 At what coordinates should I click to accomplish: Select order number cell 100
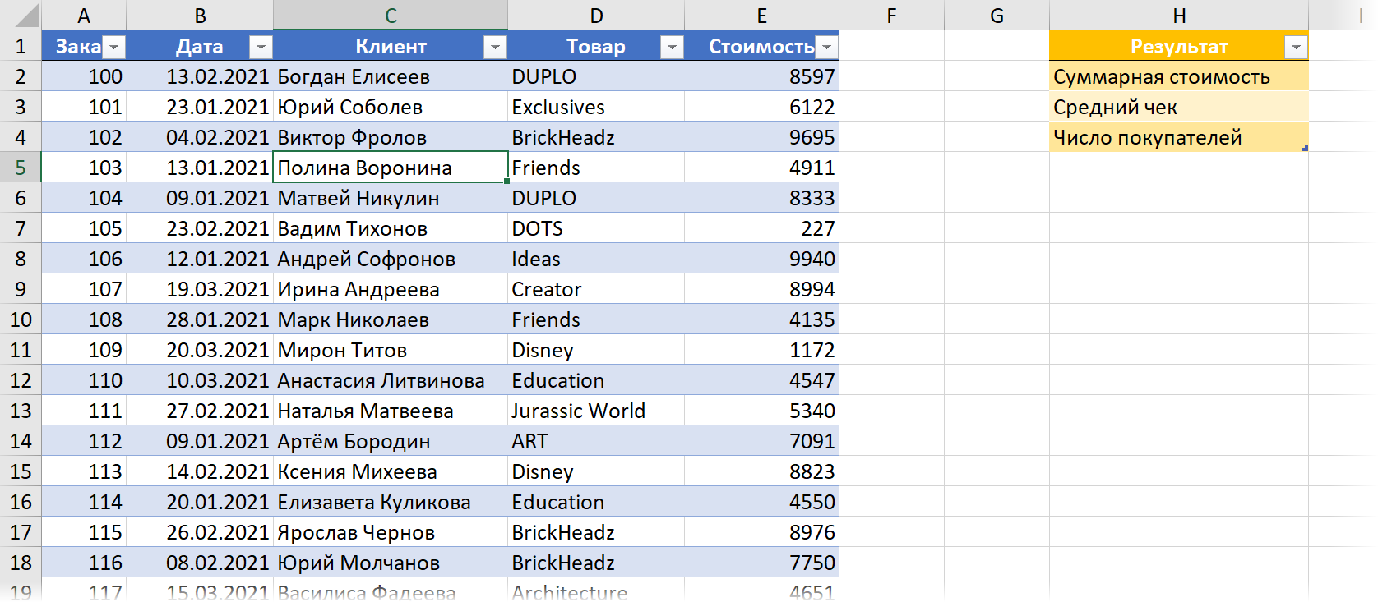[x=84, y=76]
